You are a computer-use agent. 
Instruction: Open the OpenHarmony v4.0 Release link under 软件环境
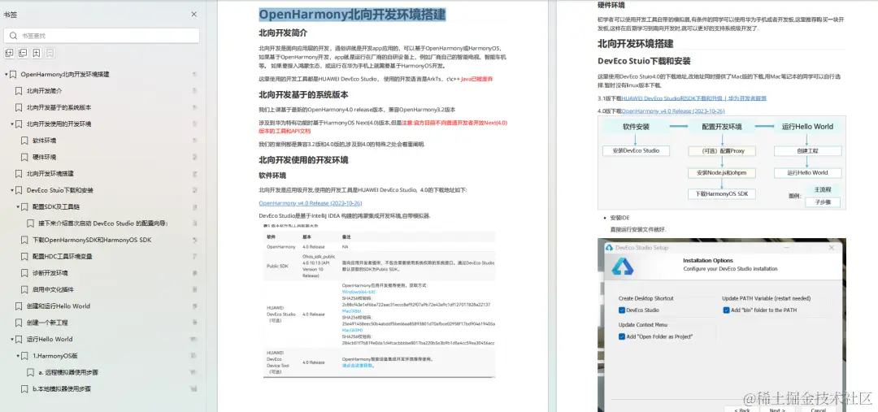[x=311, y=203]
